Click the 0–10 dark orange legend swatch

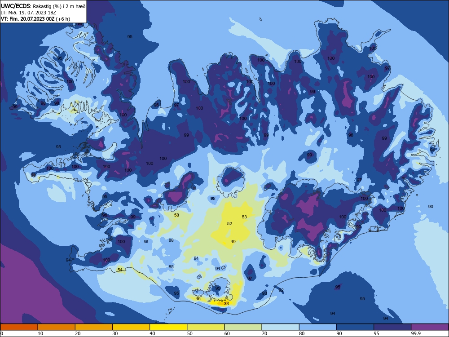(19, 327)
